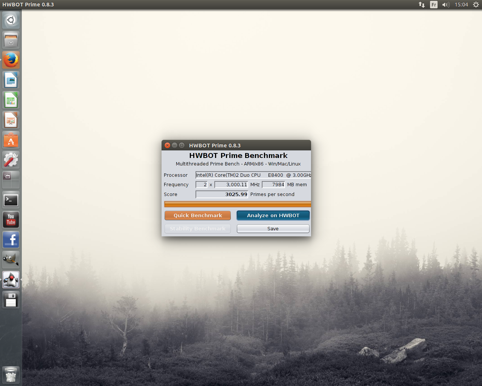Click the frequency field 3,000.11
482x386 pixels.
click(231, 184)
